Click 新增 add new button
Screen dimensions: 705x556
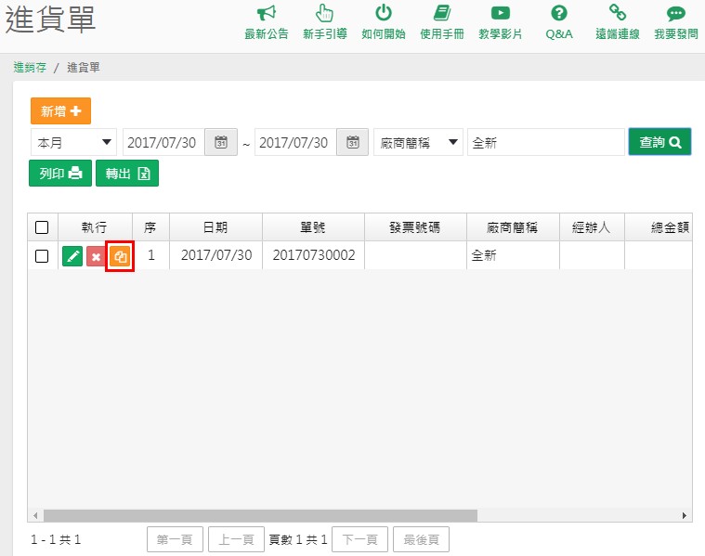tap(60, 110)
